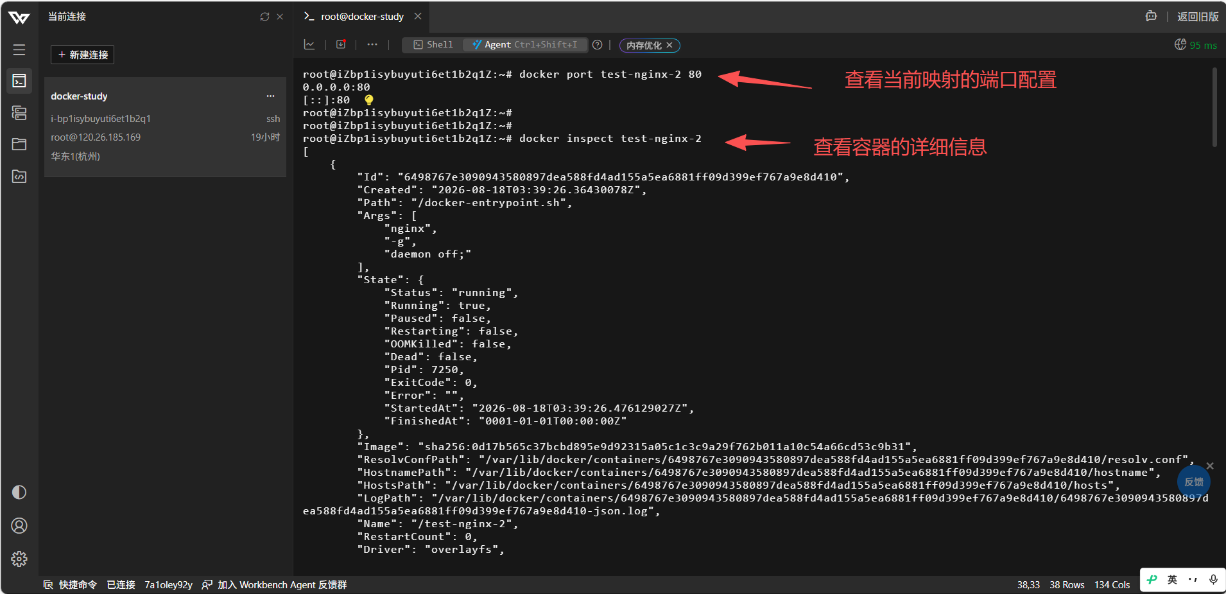Toggle the IME punctuation mode icon
1226x594 pixels.
(x=1193, y=579)
